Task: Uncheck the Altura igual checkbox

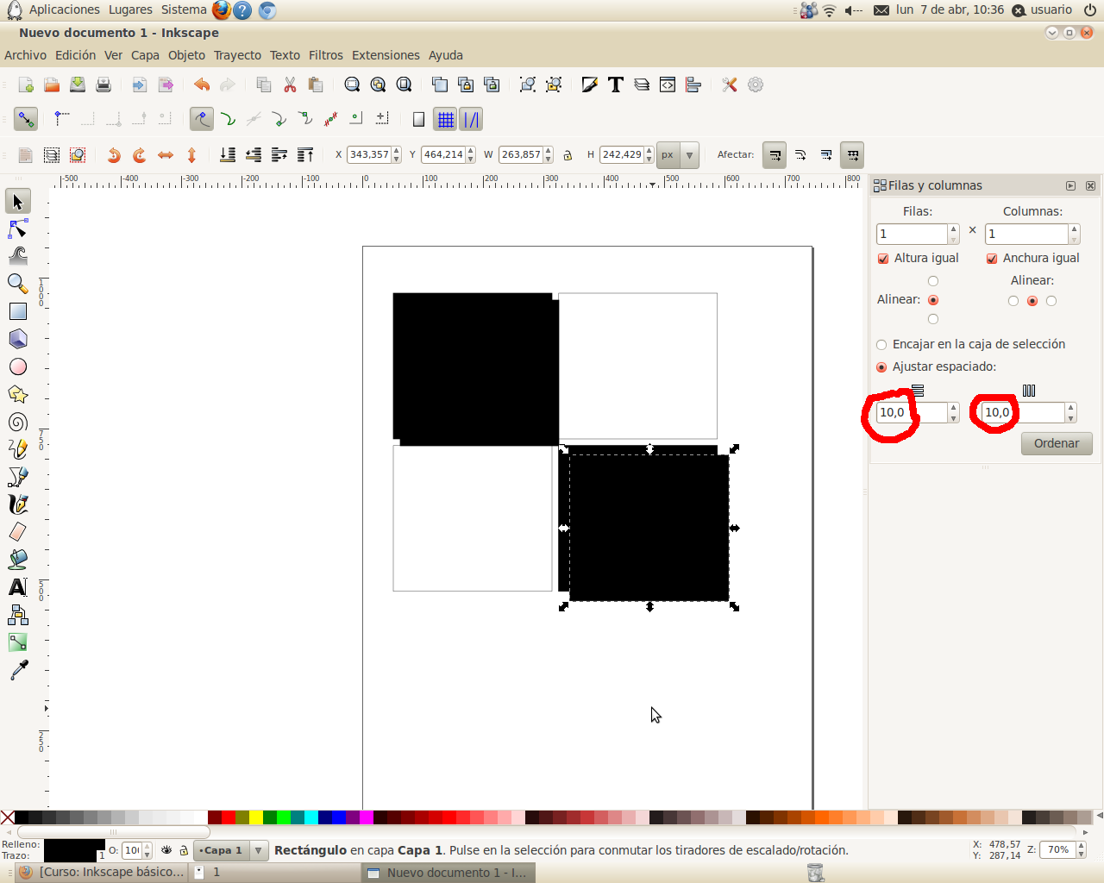Action: tap(883, 258)
